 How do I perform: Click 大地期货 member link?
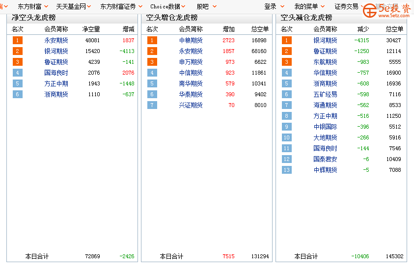click(x=325, y=138)
